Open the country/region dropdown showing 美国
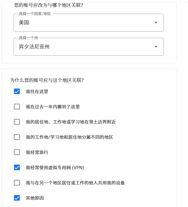This screenshot has height=207, width=188. click(x=89, y=23)
